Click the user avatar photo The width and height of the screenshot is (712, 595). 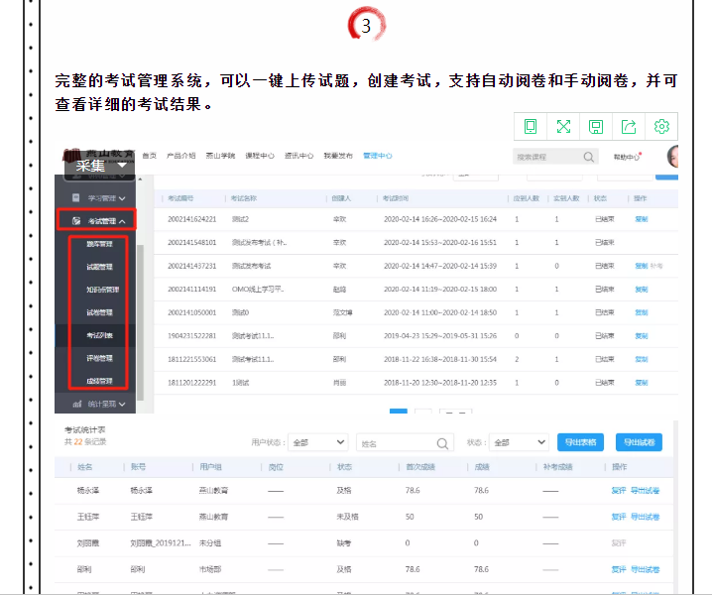point(673,157)
